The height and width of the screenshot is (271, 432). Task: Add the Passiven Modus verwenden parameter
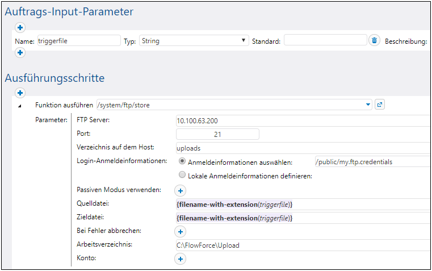180,191
